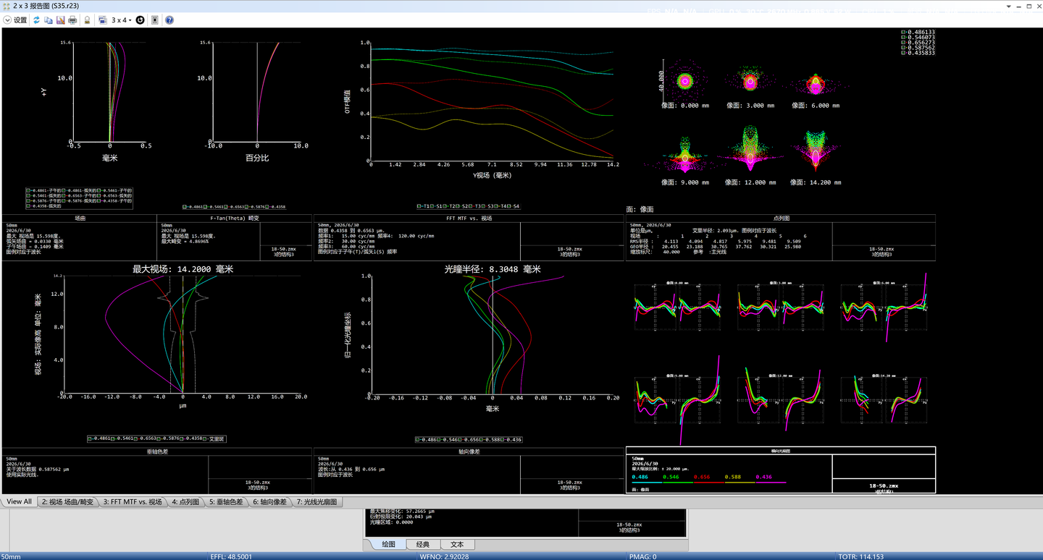Viewport: 1043px width, 560px height.
Task: Select the 文本 tab in lower window
Action: click(x=457, y=544)
